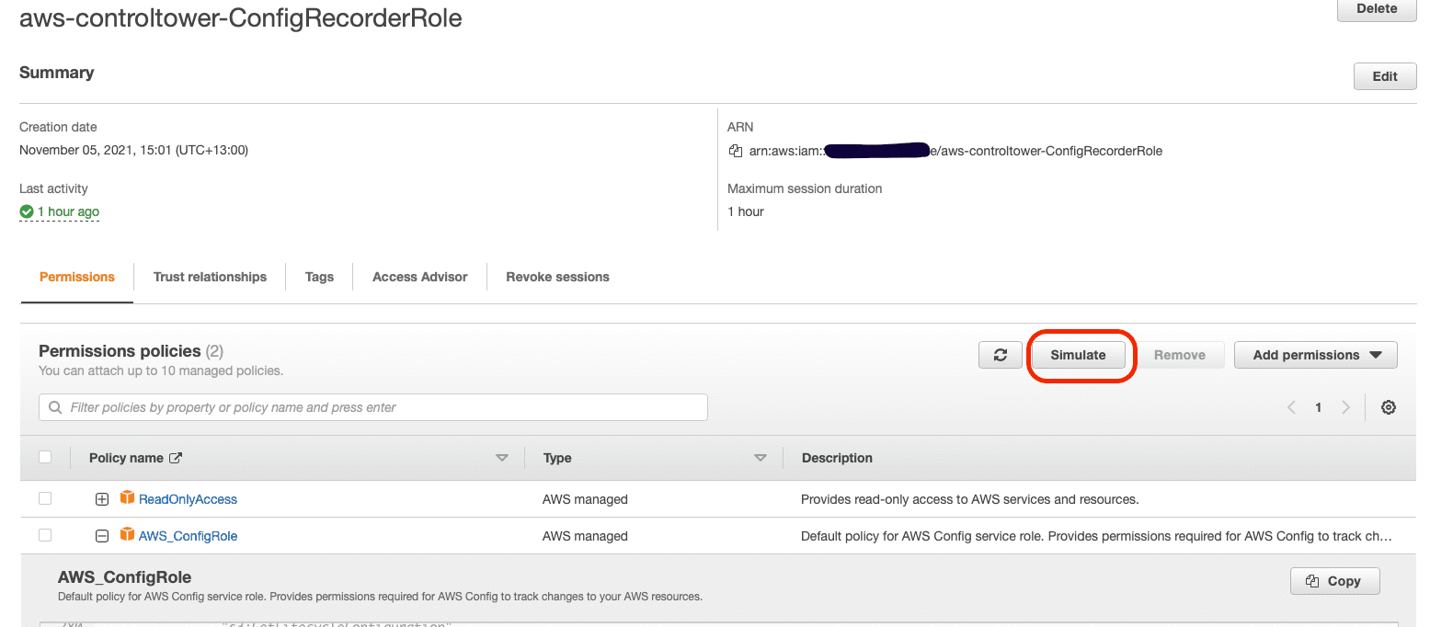
Task: Select page 1 in the pagination
Action: 1318,407
